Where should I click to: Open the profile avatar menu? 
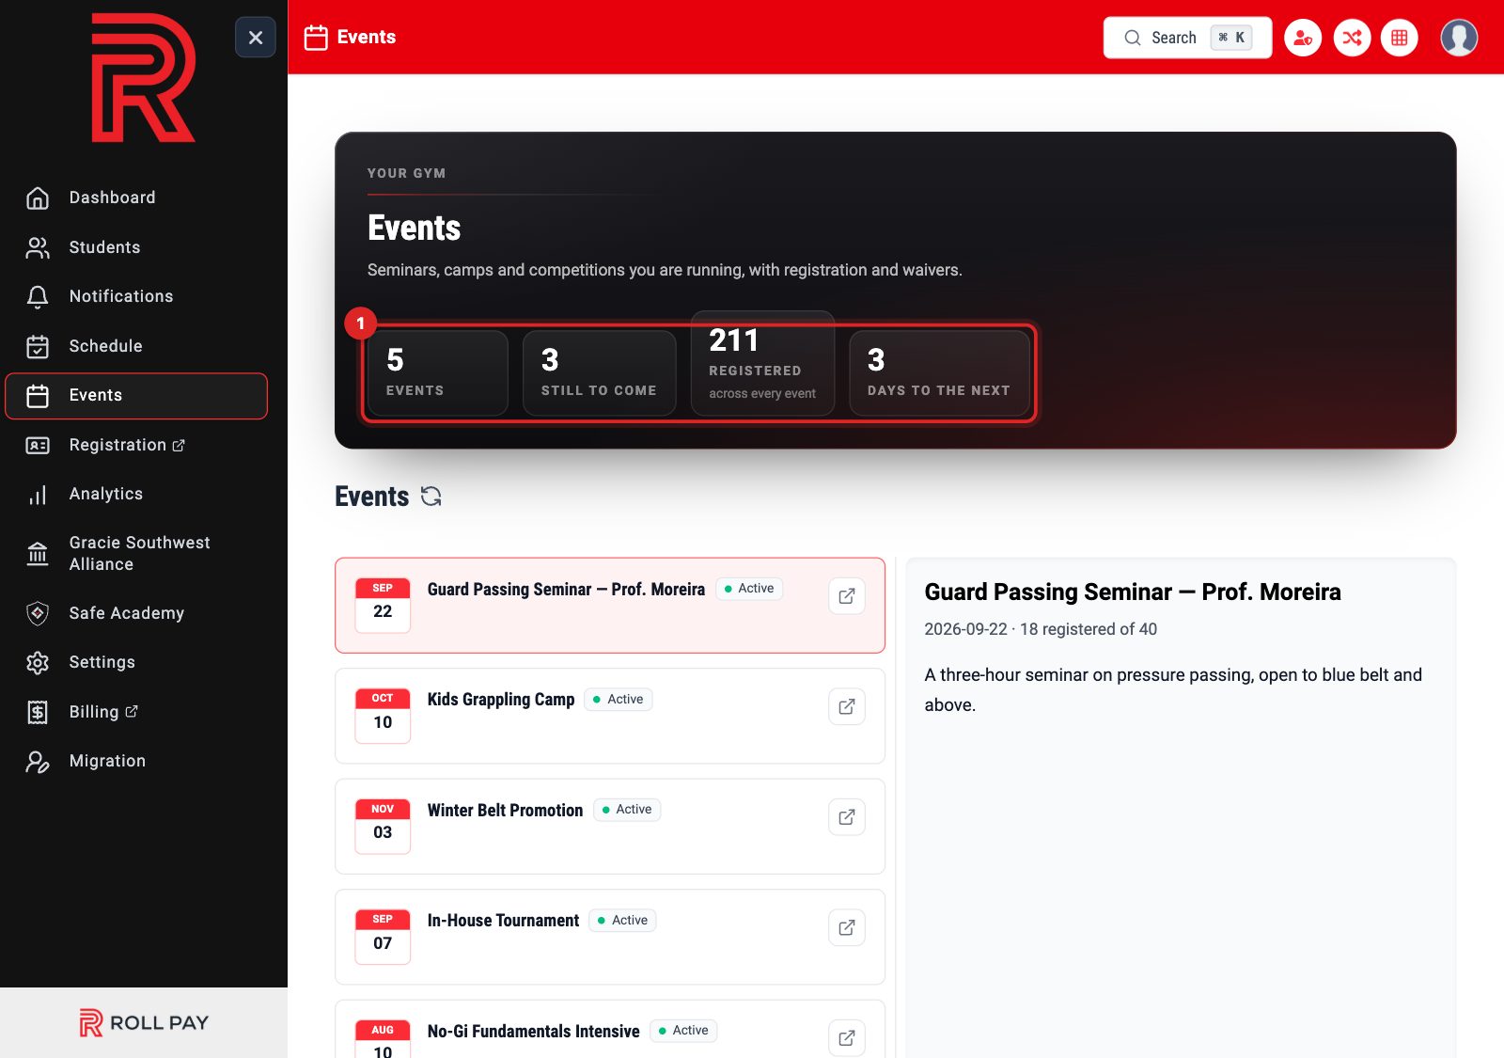1459,38
